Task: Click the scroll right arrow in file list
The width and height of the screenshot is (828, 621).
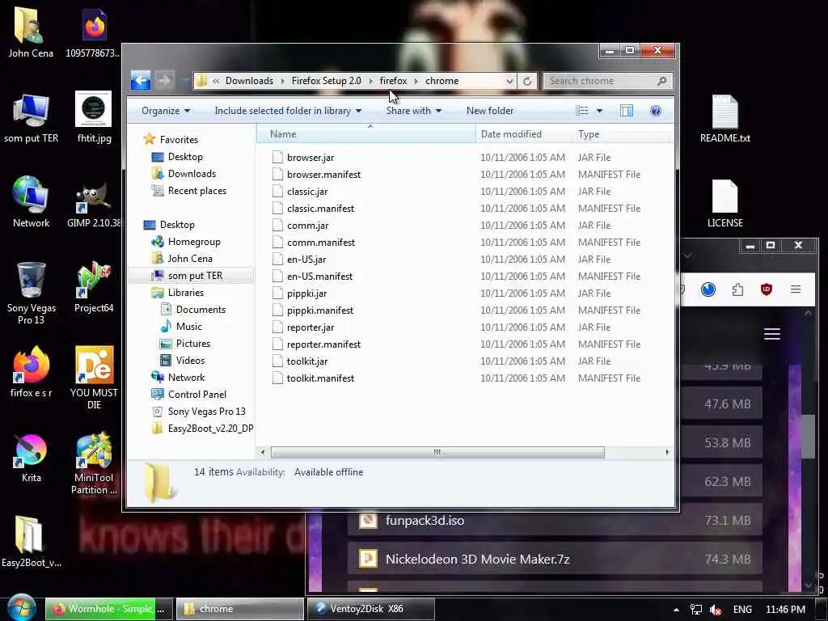Action: pos(667,452)
